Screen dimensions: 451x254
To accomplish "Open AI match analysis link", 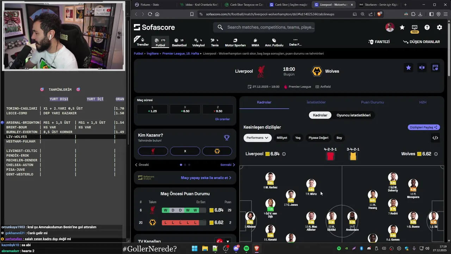I will coord(206,178).
